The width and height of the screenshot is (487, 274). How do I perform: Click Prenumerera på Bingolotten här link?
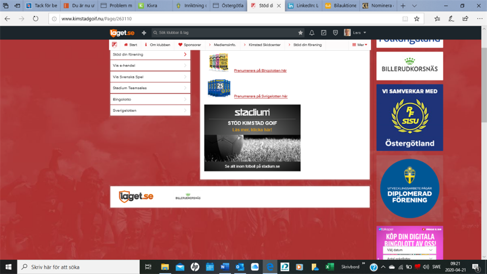point(260,71)
